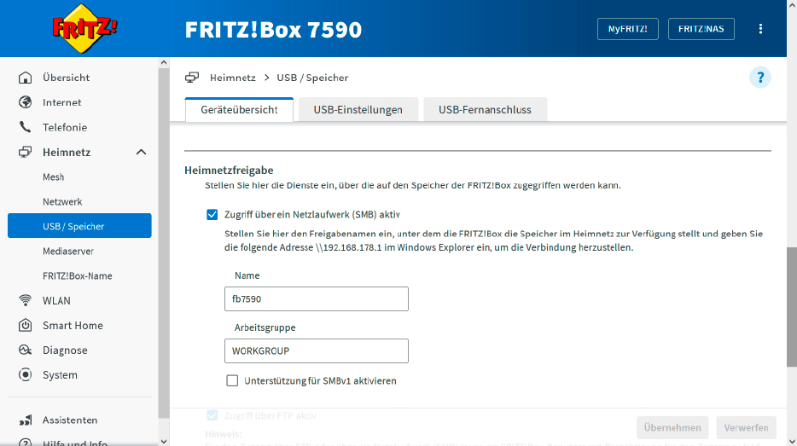The image size is (797, 446).
Task: Select FRITZ!Box-Name menu item
Action: [79, 275]
